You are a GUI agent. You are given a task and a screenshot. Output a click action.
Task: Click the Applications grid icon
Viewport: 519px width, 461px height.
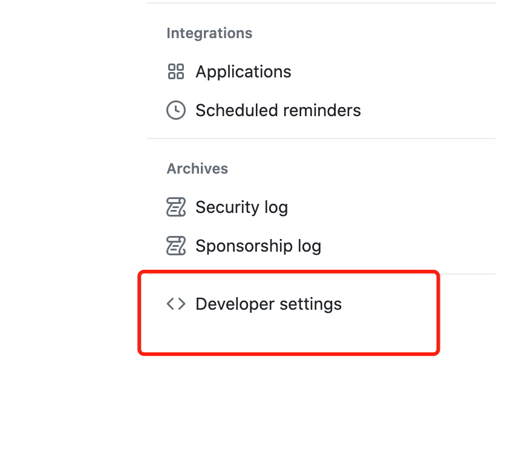tap(175, 72)
